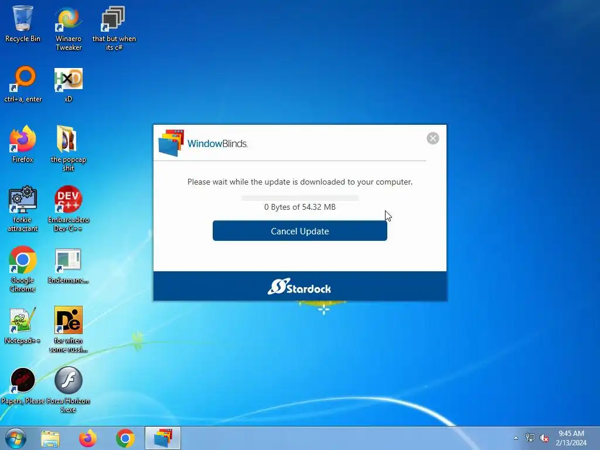Select the HxD 'xD' desktop shortcut
The height and width of the screenshot is (450, 600).
tap(68, 85)
